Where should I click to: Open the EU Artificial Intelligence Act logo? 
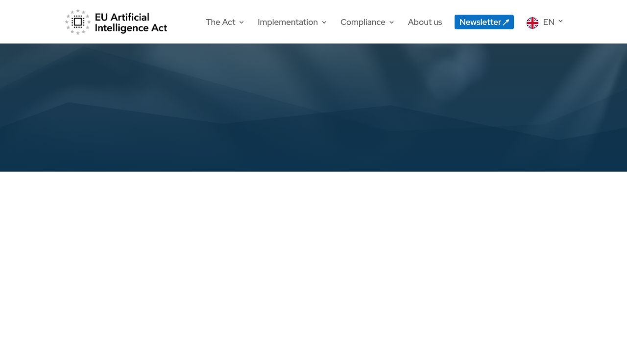(x=116, y=22)
